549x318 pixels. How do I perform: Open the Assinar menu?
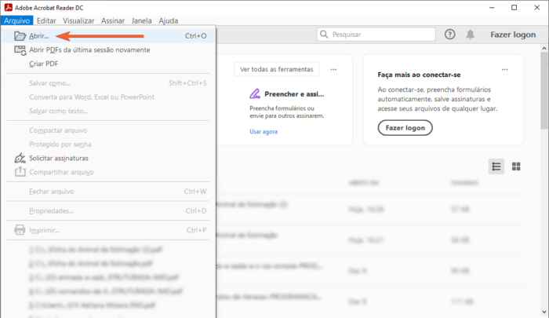pos(113,20)
